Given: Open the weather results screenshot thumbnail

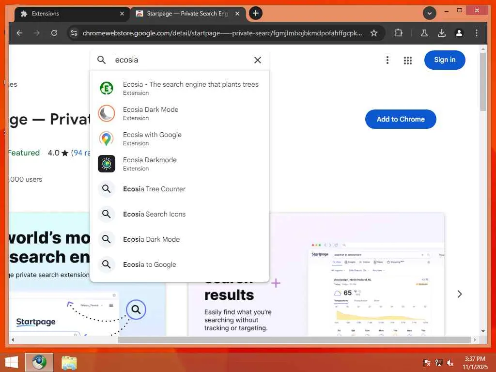Looking at the screenshot, I should pyautogui.click(x=376, y=289).
